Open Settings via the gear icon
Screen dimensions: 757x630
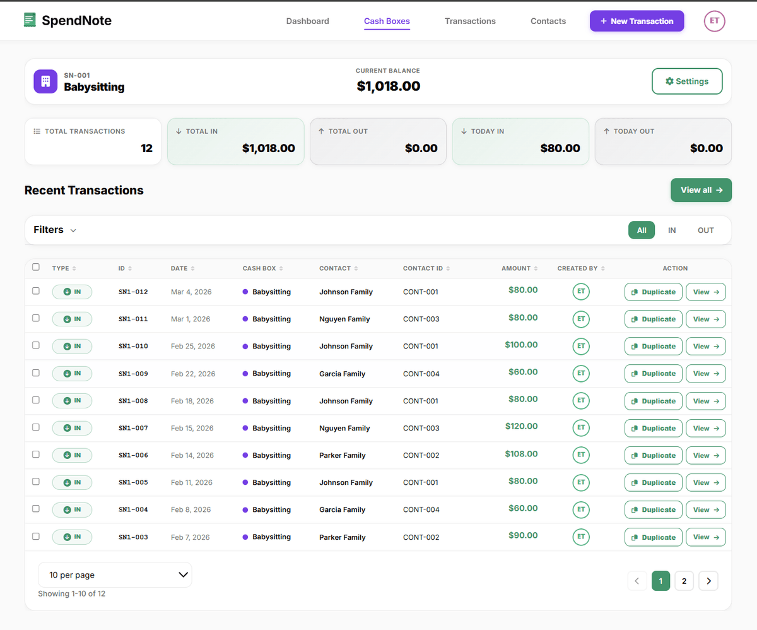[x=670, y=81]
